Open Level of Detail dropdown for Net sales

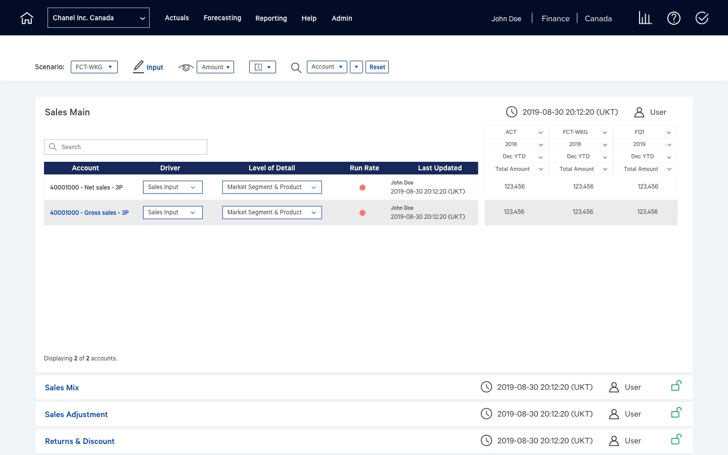pos(272,187)
